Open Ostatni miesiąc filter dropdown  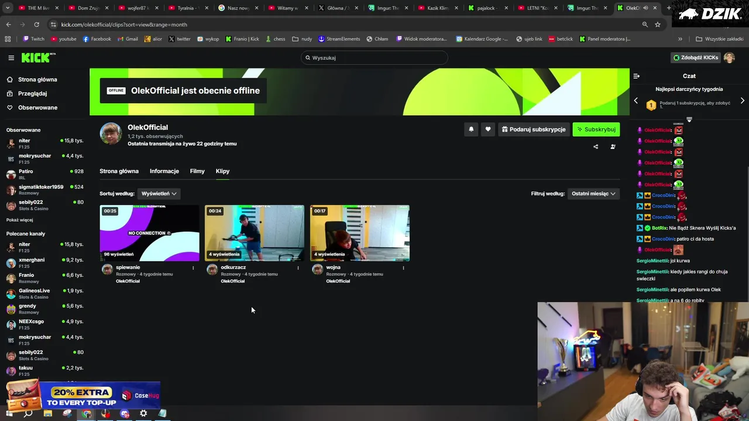(x=593, y=194)
